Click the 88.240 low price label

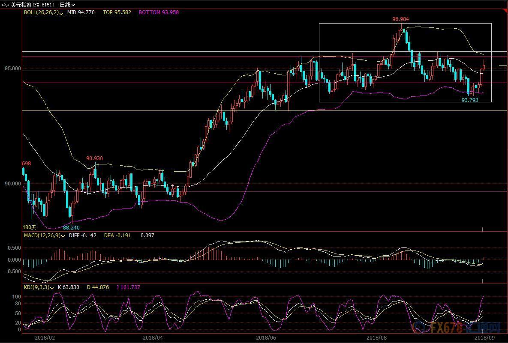71,227
